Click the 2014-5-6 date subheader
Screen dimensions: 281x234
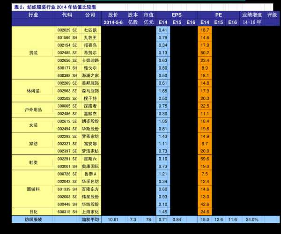tap(113, 22)
